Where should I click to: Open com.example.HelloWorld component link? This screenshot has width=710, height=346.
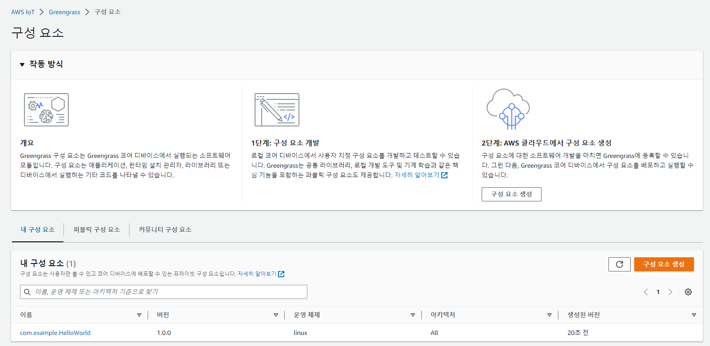click(55, 333)
